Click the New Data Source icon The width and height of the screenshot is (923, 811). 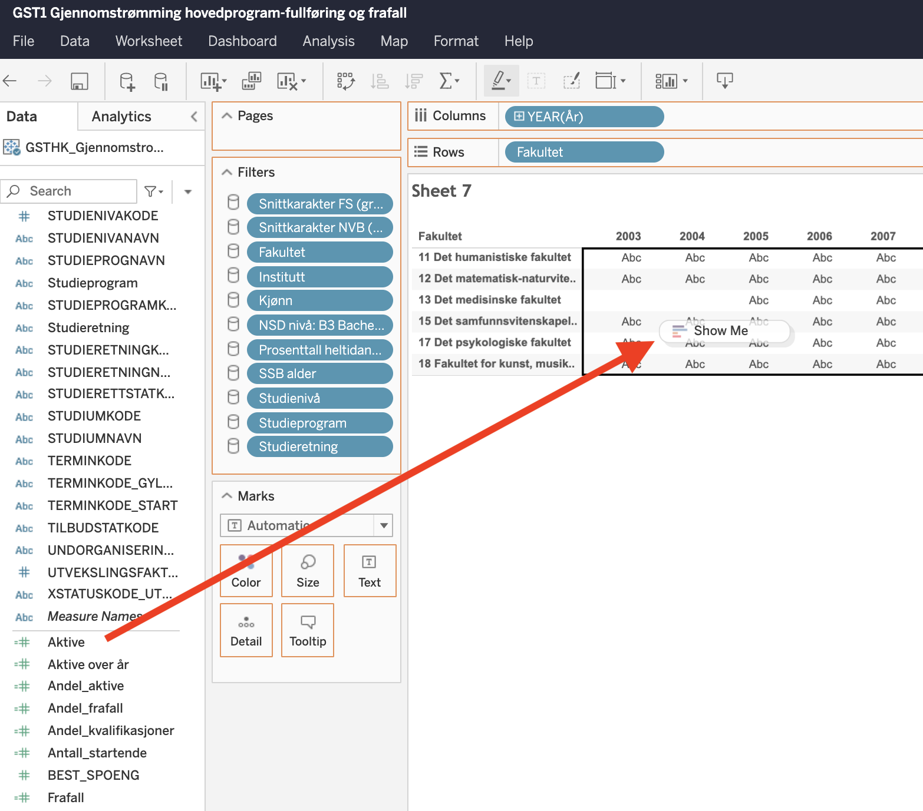pyautogui.click(x=127, y=81)
